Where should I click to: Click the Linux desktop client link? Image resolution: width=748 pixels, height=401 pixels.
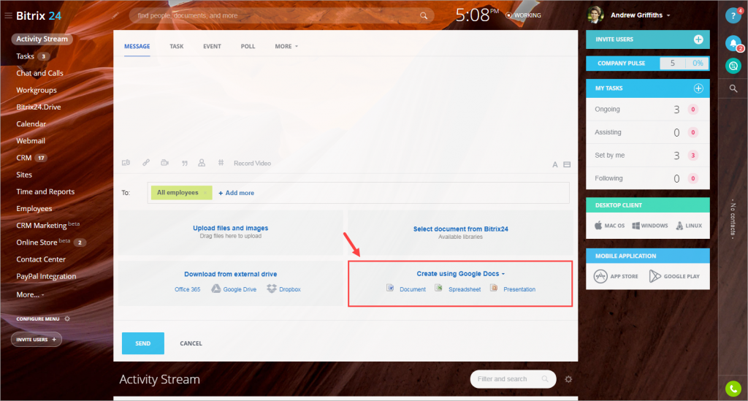click(x=688, y=226)
